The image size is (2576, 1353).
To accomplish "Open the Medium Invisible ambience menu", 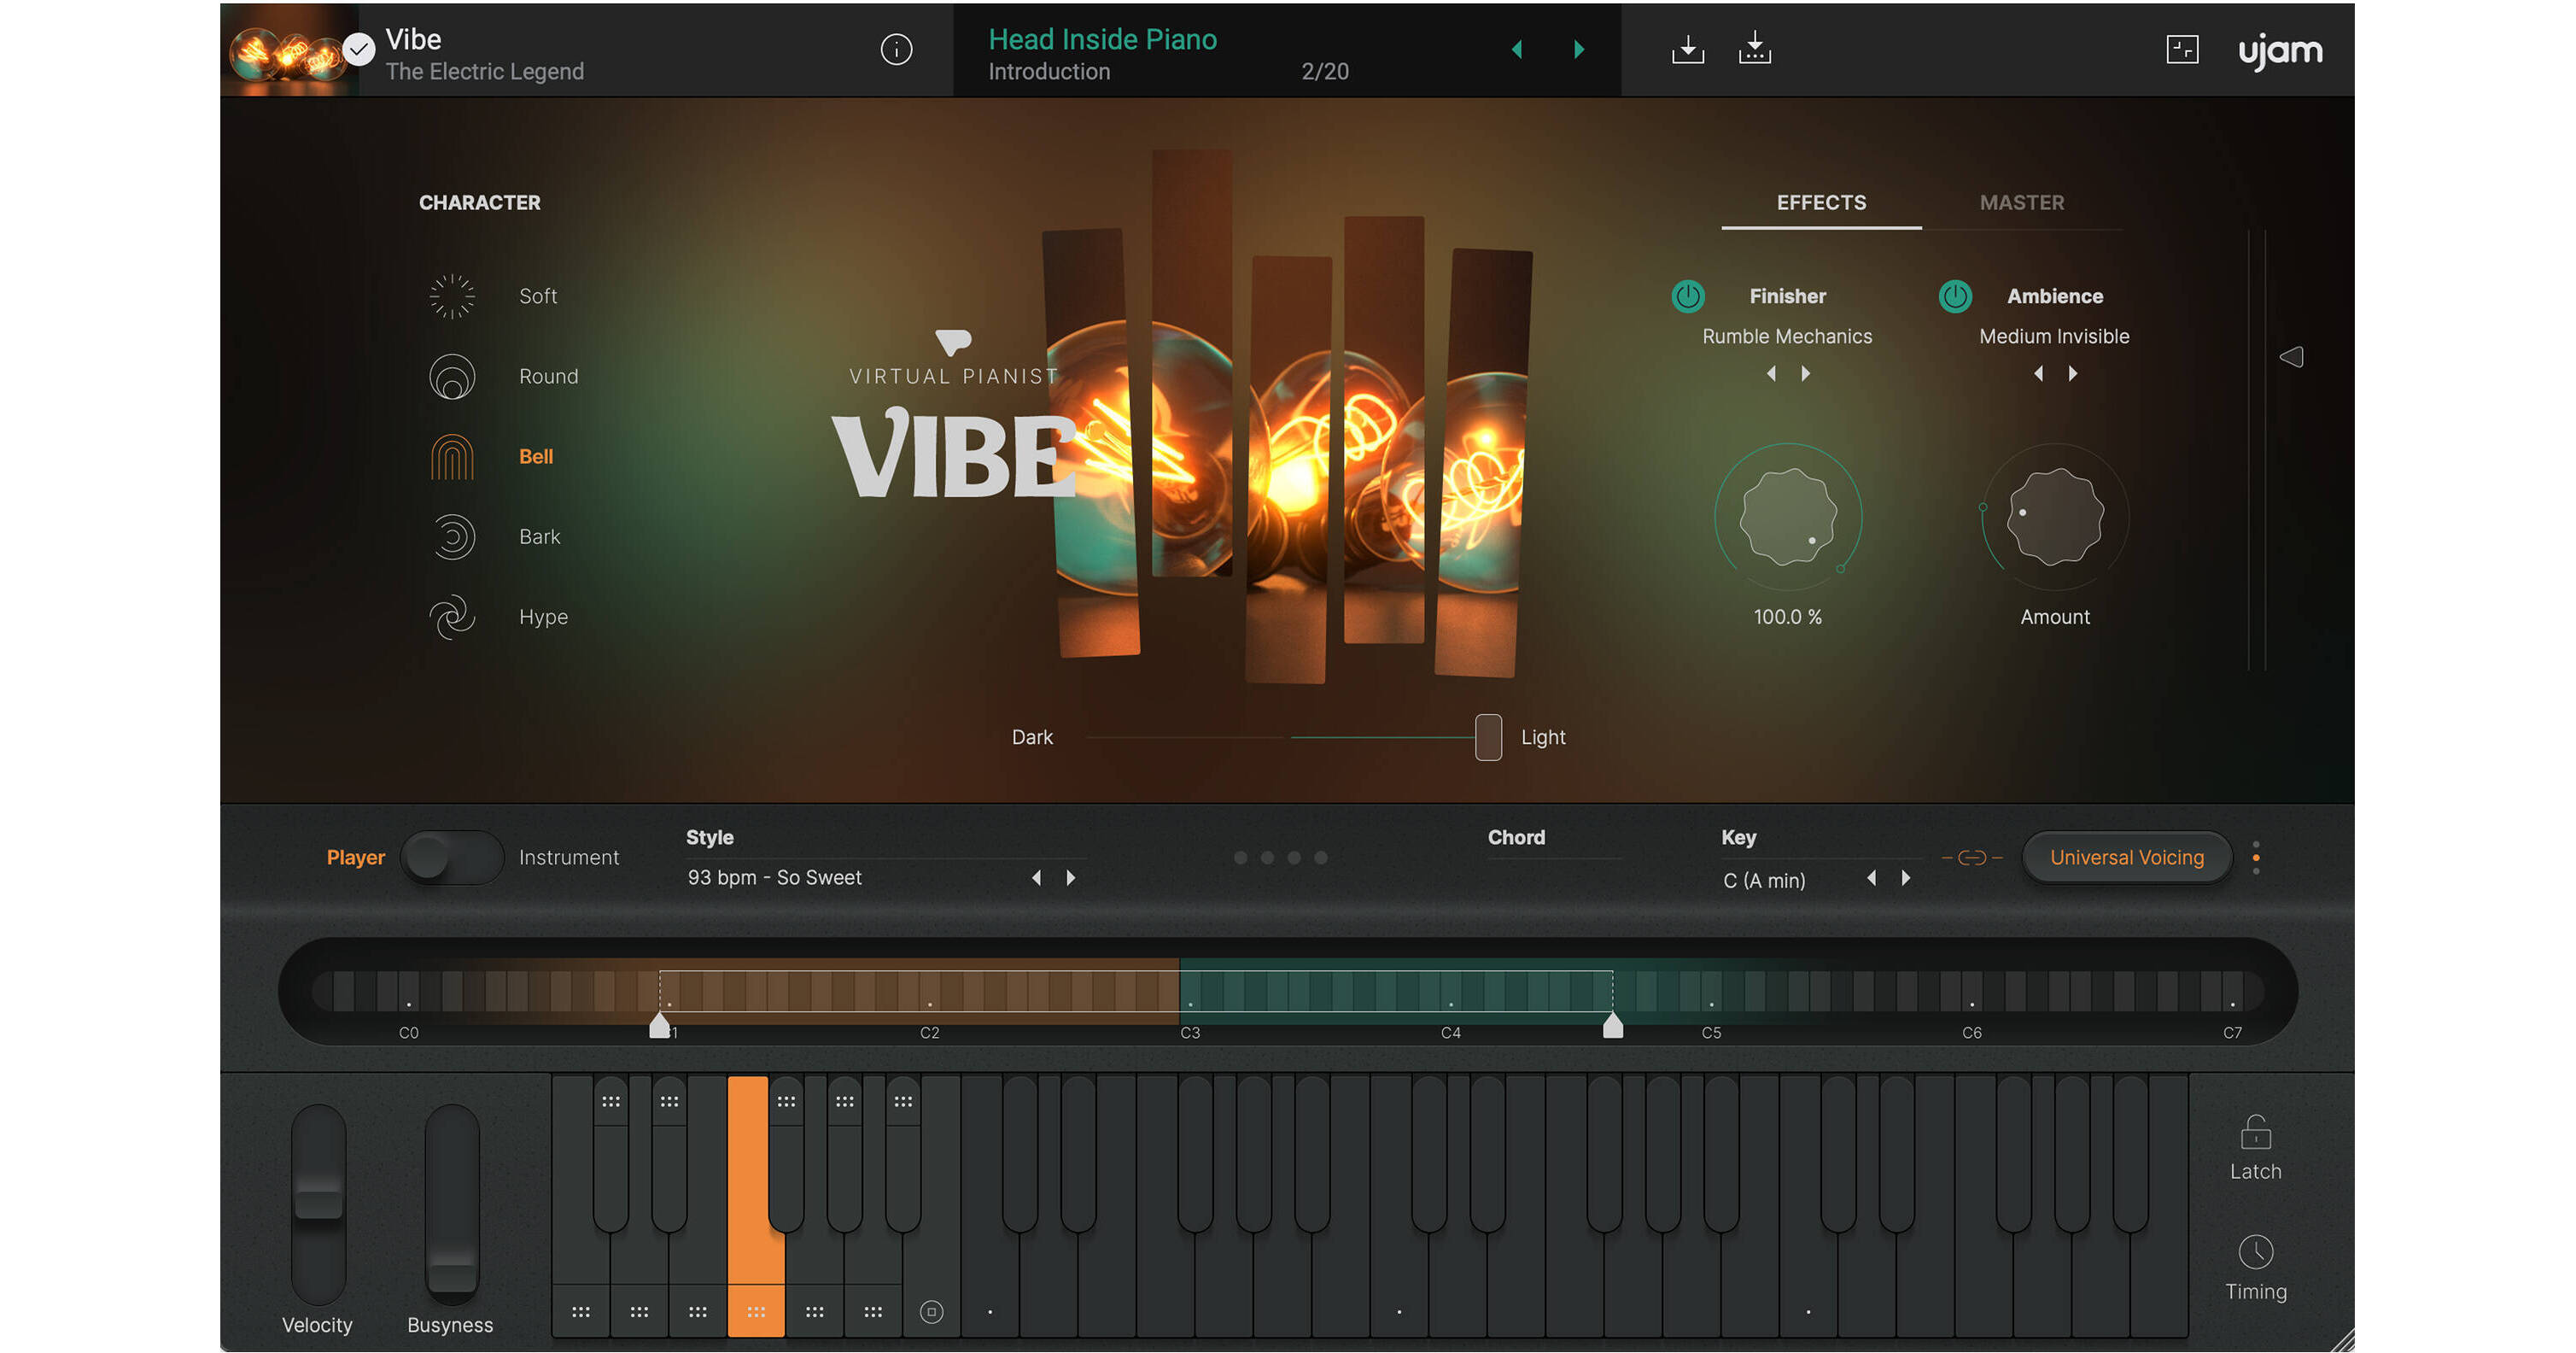I will click(2054, 337).
